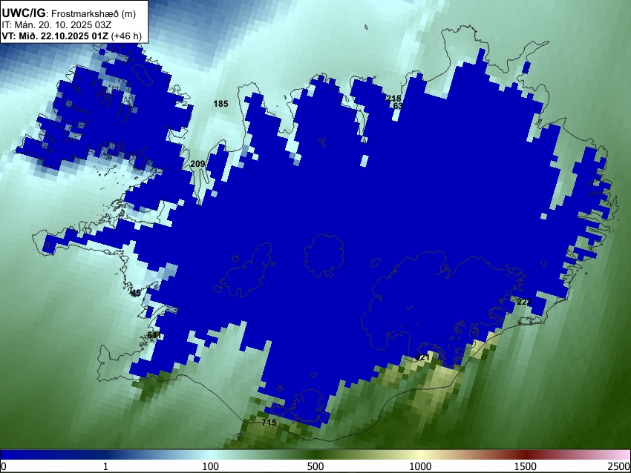Viewport: 631px width, 473px height.
Task: Click the station value 921 near the glacier
Action: tap(423, 357)
